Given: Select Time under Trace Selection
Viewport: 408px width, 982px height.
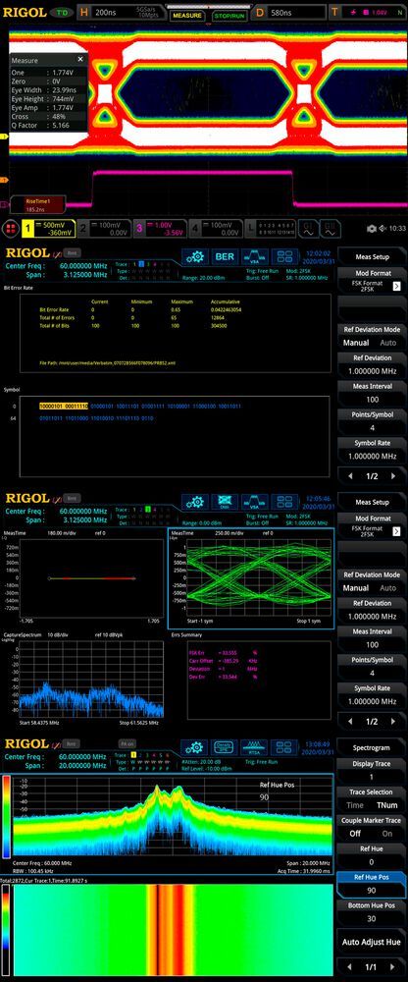Looking at the screenshot, I should (355, 805).
